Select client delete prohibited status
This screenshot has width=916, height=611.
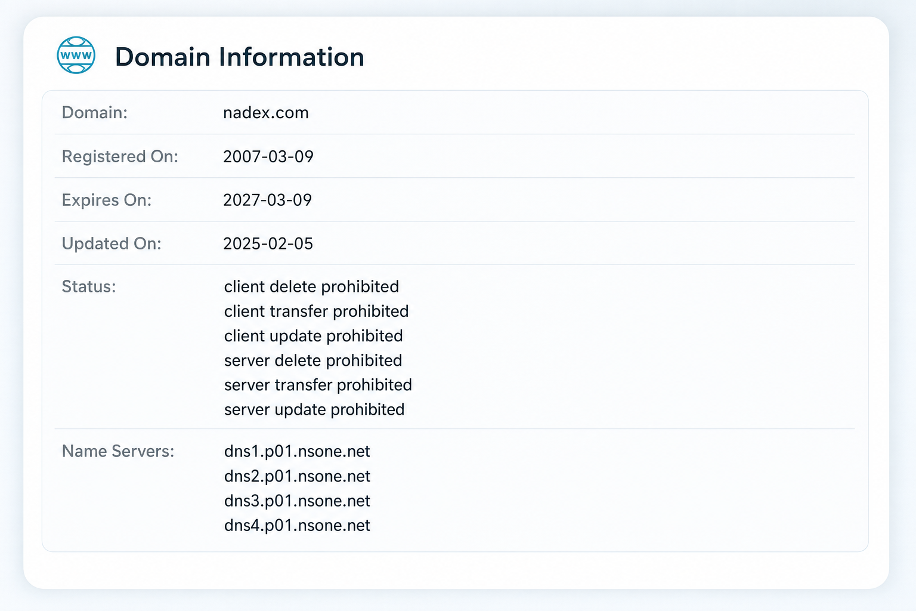(x=311, y=287)
